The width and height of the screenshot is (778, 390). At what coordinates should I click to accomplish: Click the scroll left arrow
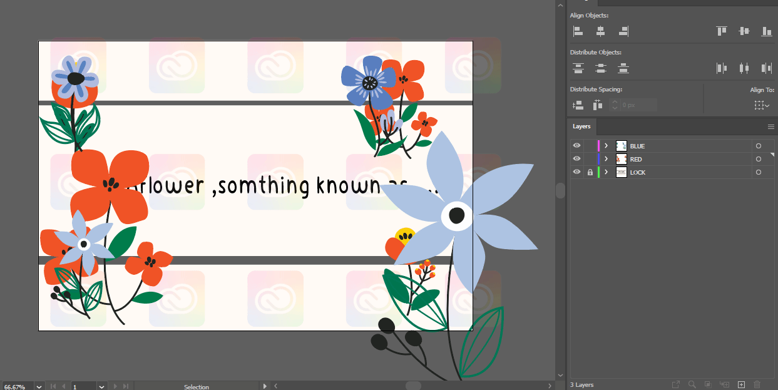(276, 386)
